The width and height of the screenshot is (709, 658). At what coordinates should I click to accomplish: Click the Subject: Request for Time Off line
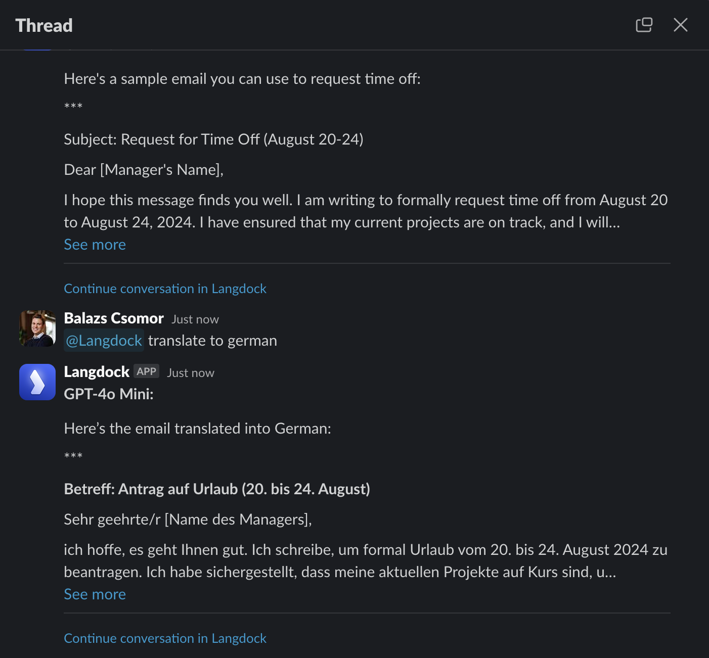tap(213, 139)
